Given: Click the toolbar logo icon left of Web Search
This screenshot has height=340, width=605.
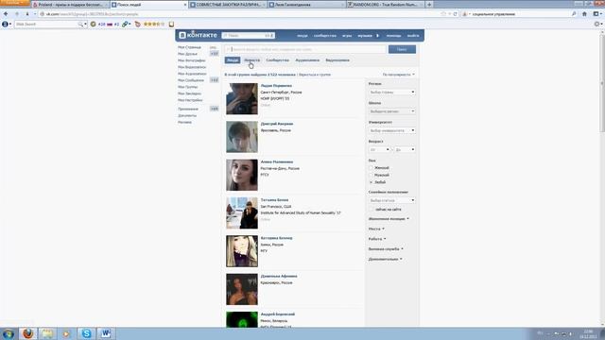Looking at the screenshot, I should pyautogui.click(x=5, y=24).
